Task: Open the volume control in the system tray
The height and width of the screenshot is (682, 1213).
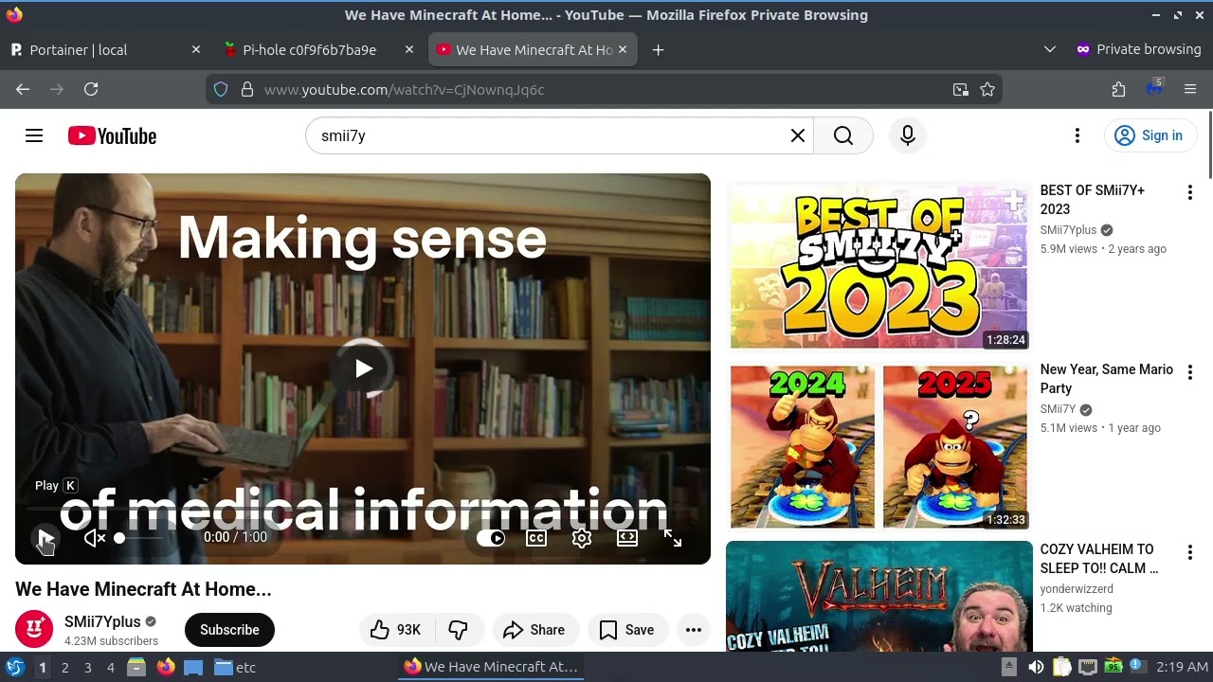Action: click(1036, 667)
